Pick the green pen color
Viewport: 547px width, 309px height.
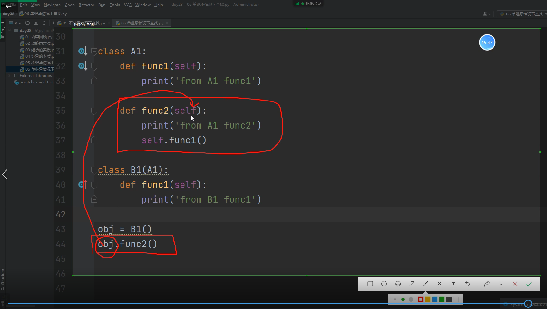442,299
